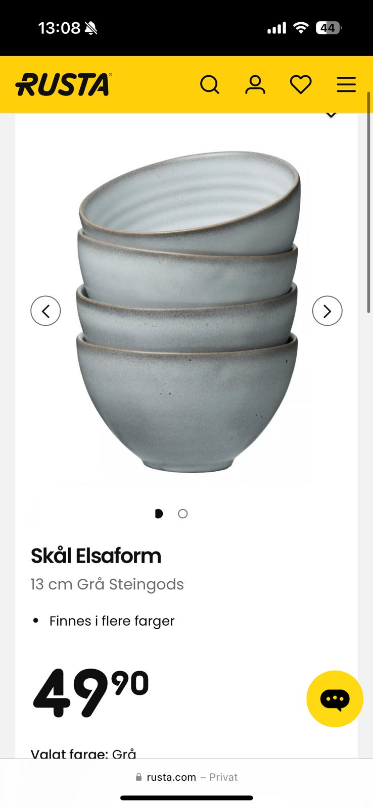Go to the Rusta logo home
Viewport: 373px width, 808px height.
click(64, 84)
